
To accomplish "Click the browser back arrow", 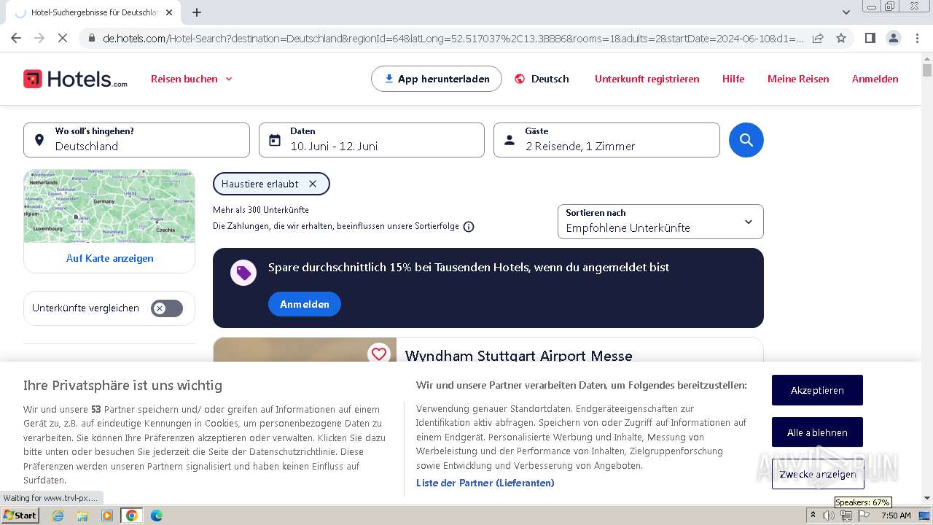I will click(16, 38).
